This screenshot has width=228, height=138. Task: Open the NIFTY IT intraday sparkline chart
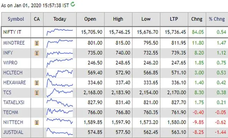(60, 32)
